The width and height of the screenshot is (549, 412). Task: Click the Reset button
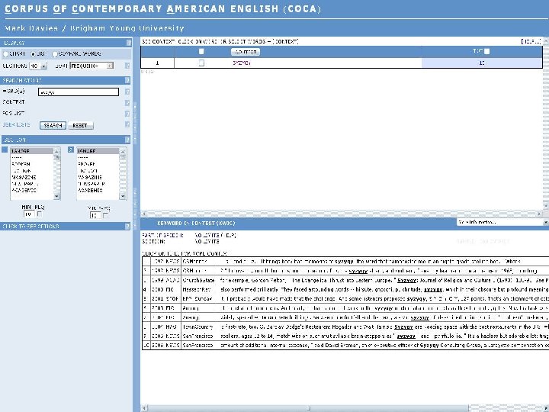click(x=80, y=125)
